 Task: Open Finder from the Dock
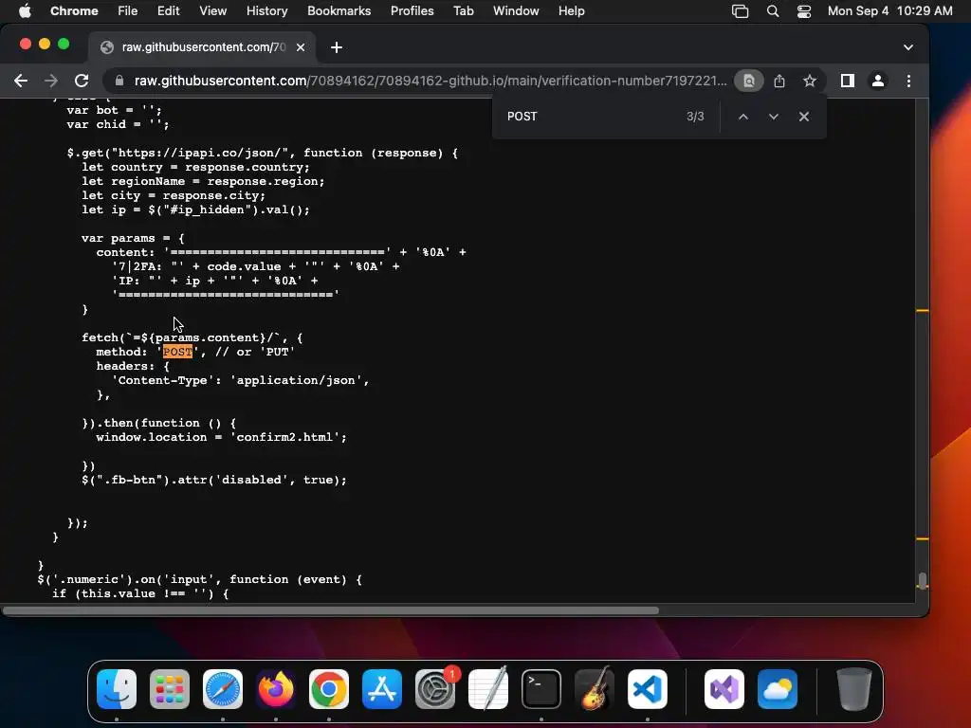pos(117,689)
